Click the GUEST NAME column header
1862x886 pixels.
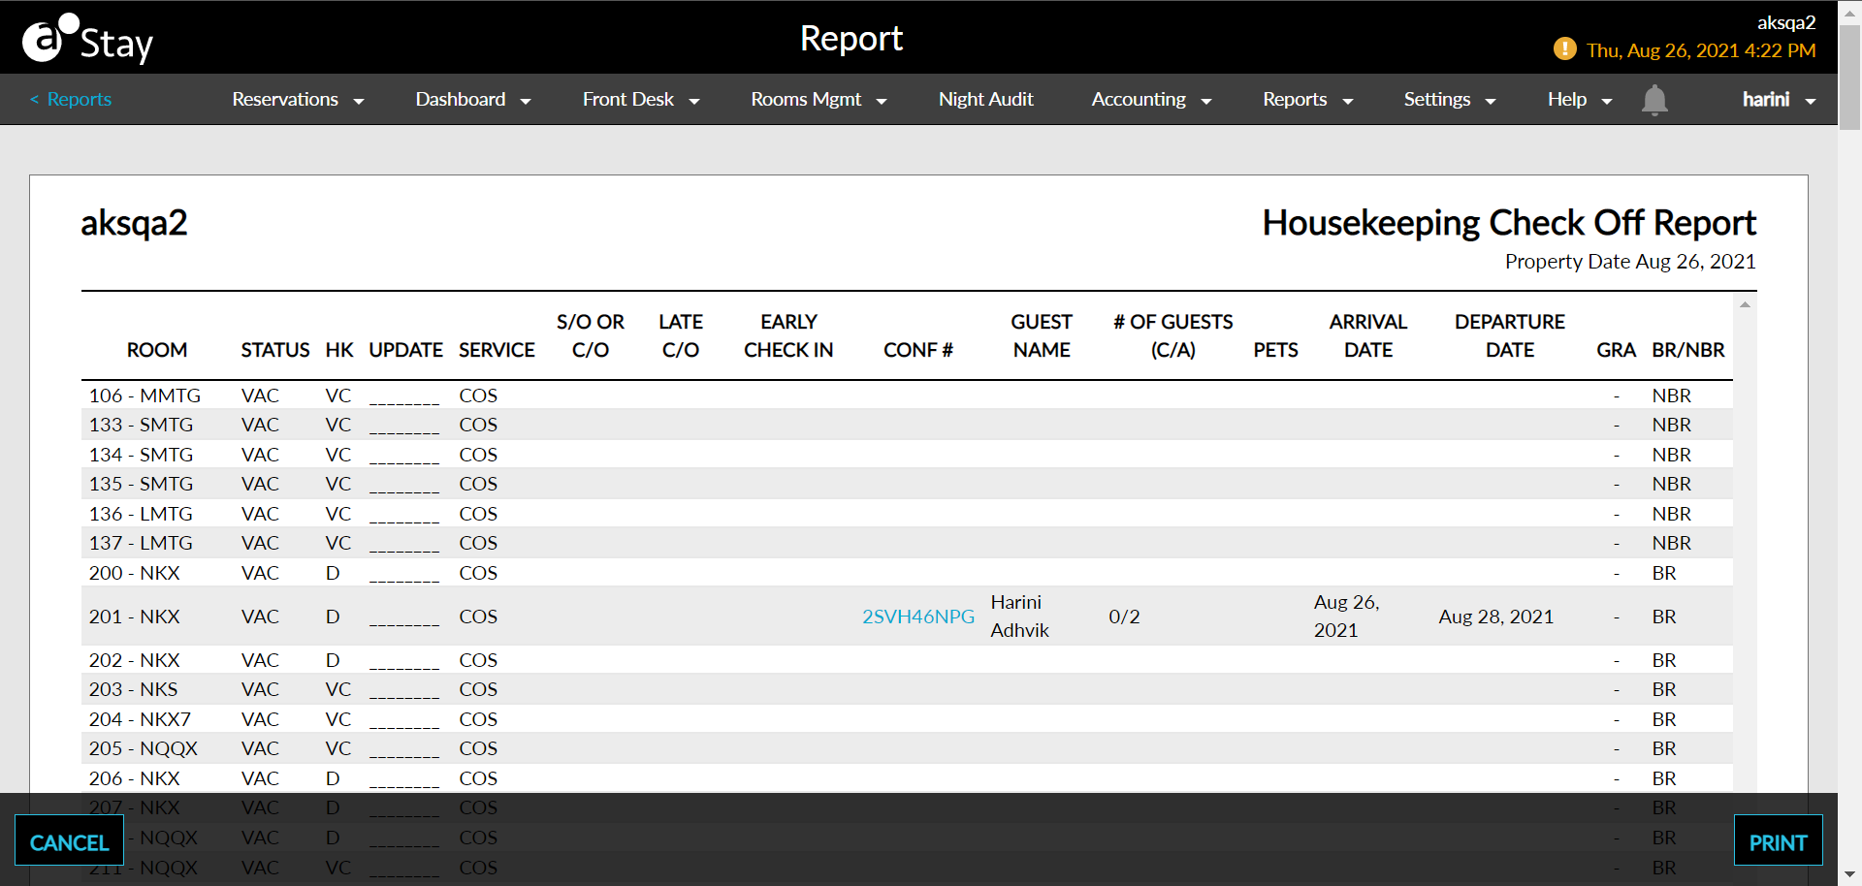tap(1042, 335)
